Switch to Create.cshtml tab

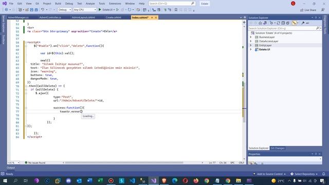[x=113, y=17]
